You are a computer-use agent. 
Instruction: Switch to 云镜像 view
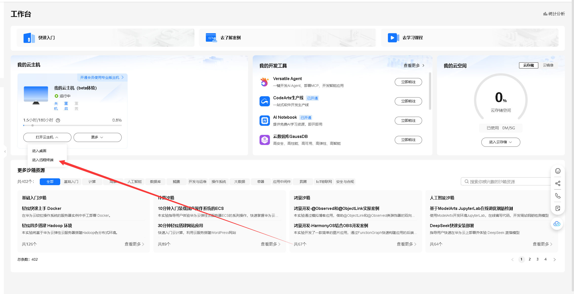tap(547, 65)
